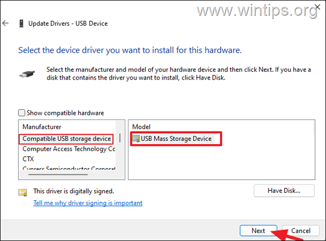Select USB Mass Storage Device model

pos(176,139)
